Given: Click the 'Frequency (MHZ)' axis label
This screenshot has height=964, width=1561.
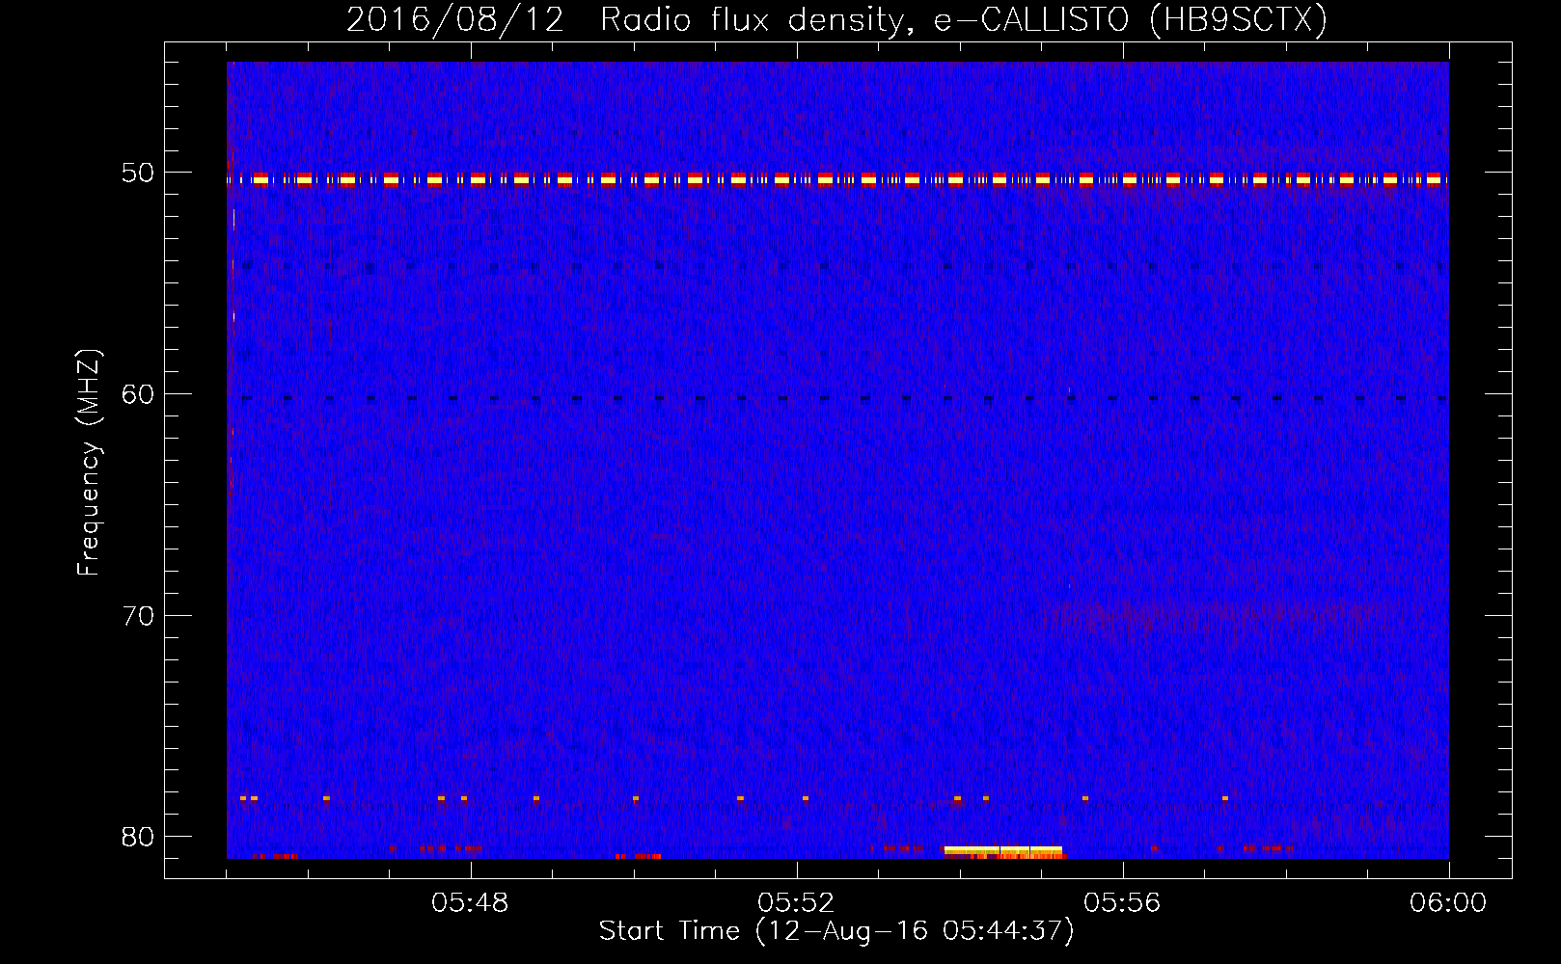Looking at the screenshot, I should 89,463.
